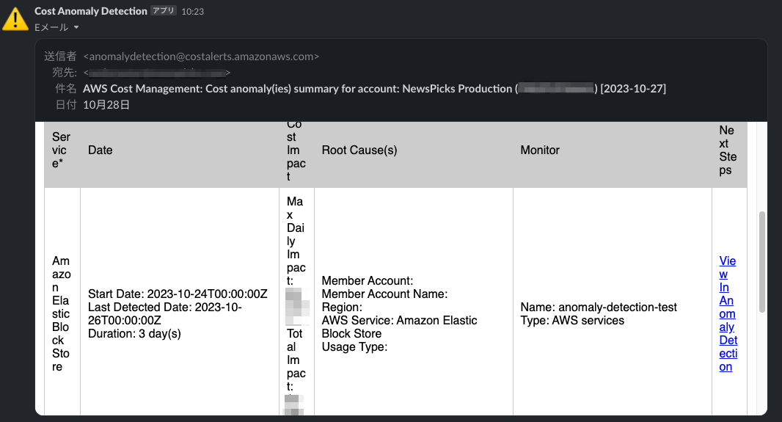This screenshot has width=782, height=422.
Task: Click AWS Service: Amazon Elastic Block Store text
Action: [x=399, y=327]
